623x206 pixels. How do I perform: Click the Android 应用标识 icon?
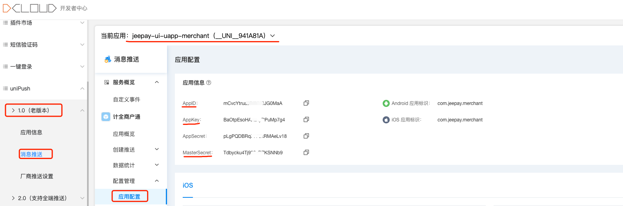(386, 103)
